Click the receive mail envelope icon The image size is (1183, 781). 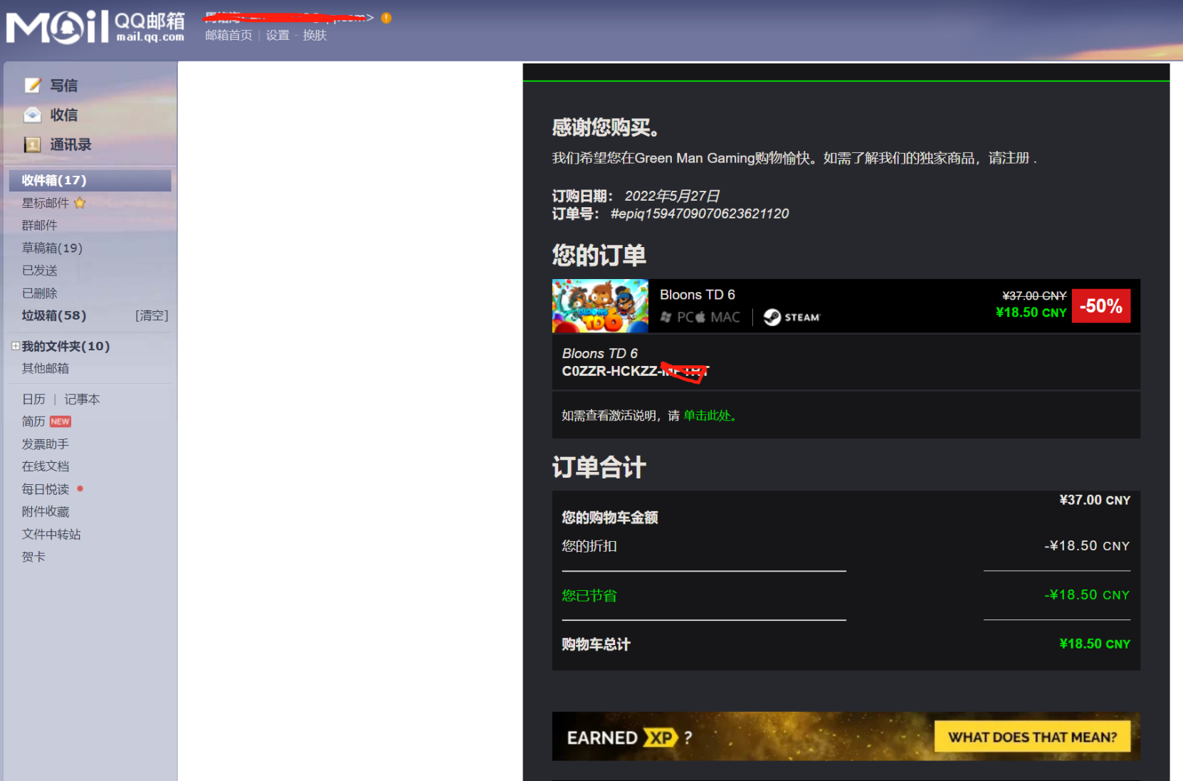point(33,115)
